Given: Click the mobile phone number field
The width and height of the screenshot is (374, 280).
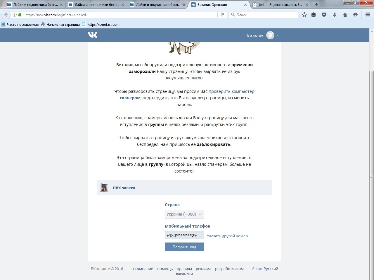Looking at the screenshot, I should tap(184, 235).
